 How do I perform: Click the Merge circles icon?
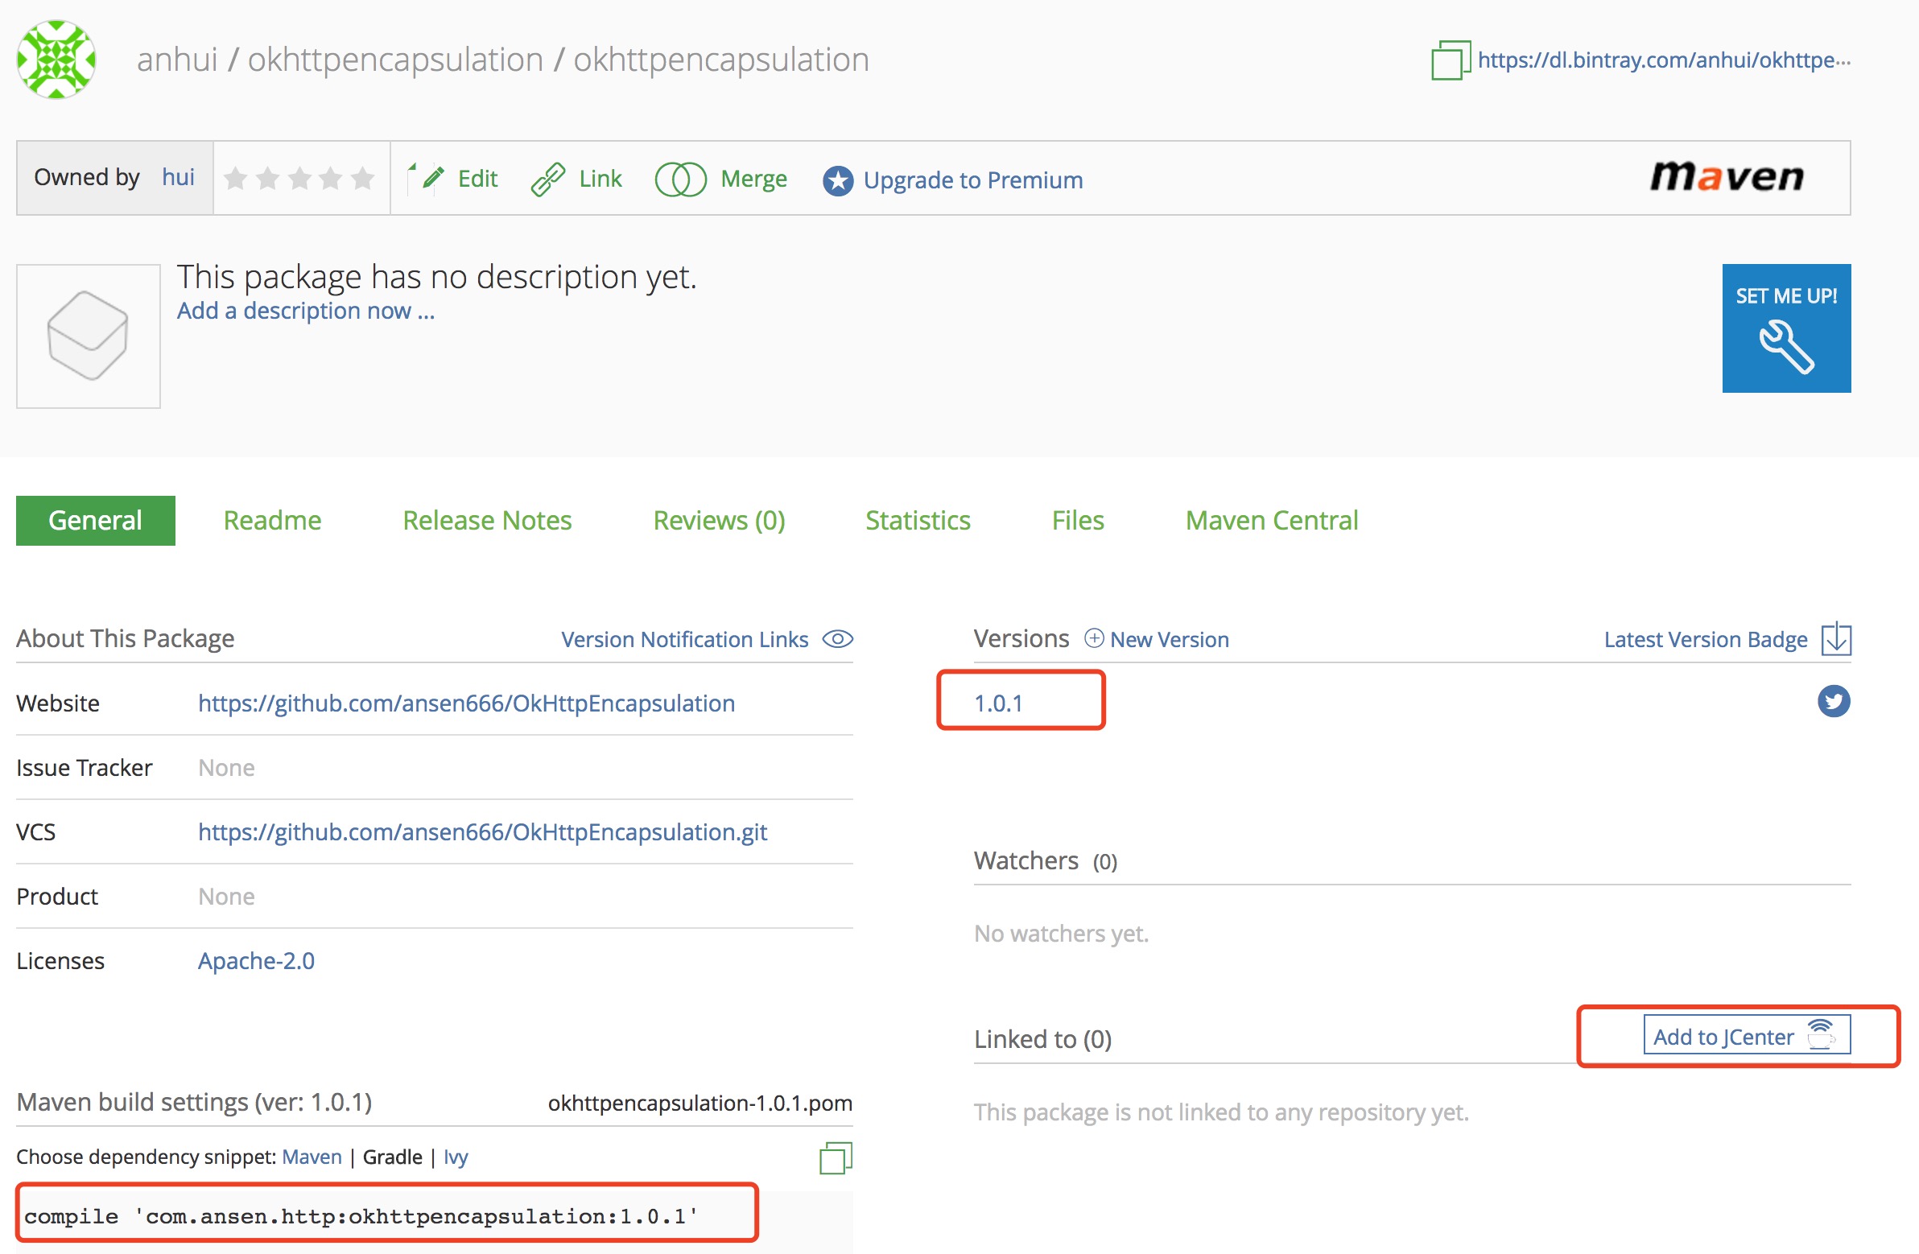tap(679, 179)
